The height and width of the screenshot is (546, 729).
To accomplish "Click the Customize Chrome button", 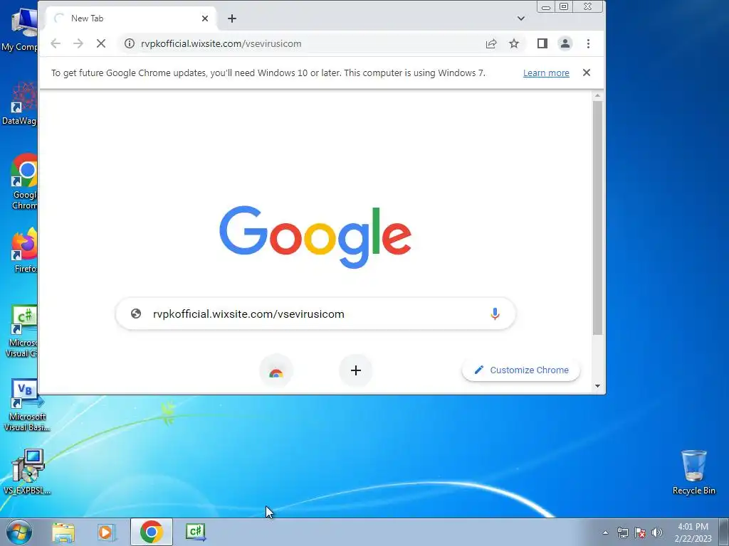I will point(520,370).
